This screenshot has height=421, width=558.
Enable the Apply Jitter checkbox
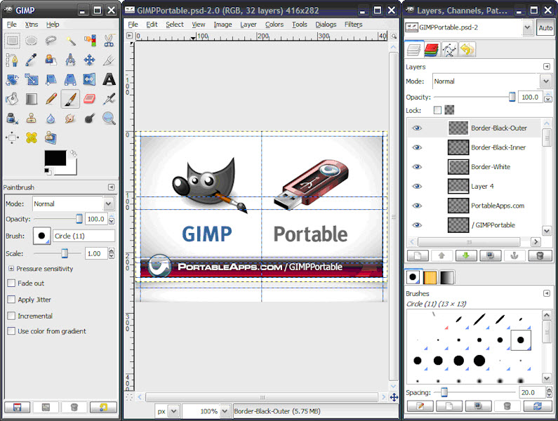click(11, 300)
